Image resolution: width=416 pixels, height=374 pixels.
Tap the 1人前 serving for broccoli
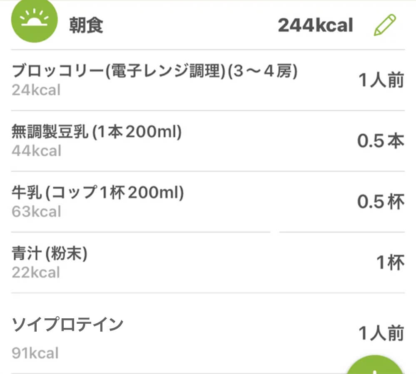[x=381, y=80]
